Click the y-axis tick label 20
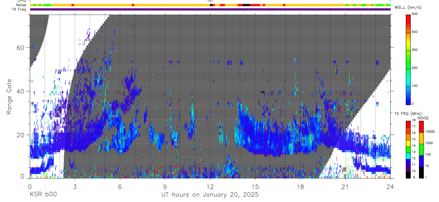This screenshot has width=439, height=202. 20,135
